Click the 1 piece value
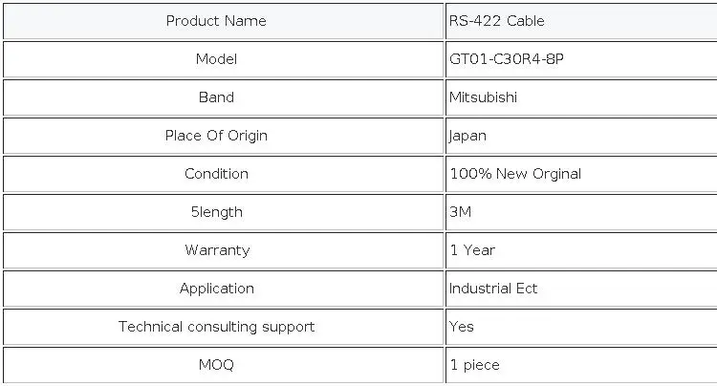 (475, 365)
